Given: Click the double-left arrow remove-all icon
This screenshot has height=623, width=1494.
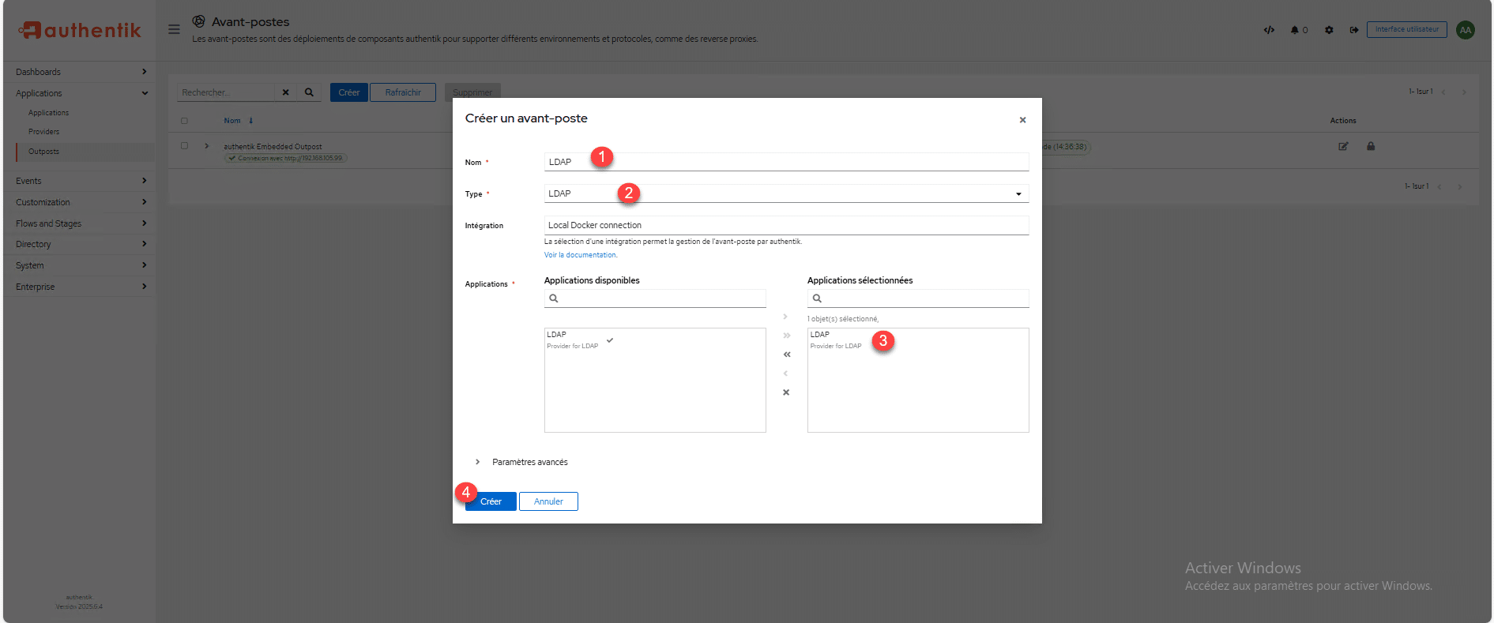Looking at the screenshot, I should coord(786,355).
